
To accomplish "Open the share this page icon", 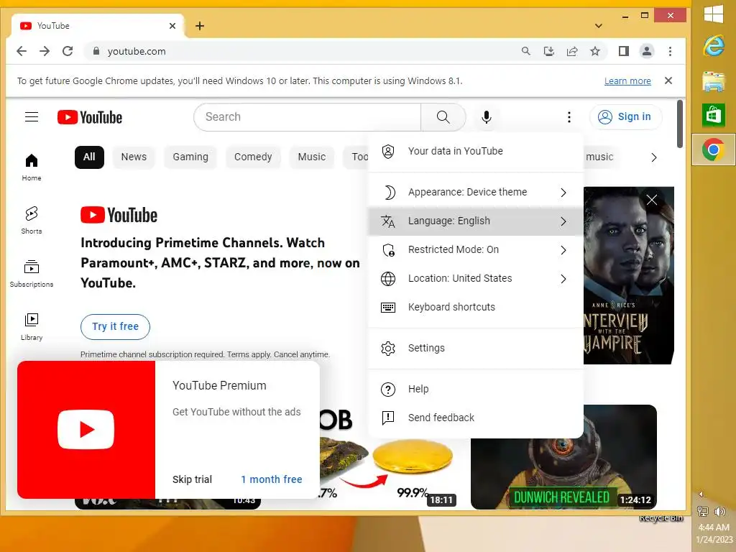I will tap(571, 51).
